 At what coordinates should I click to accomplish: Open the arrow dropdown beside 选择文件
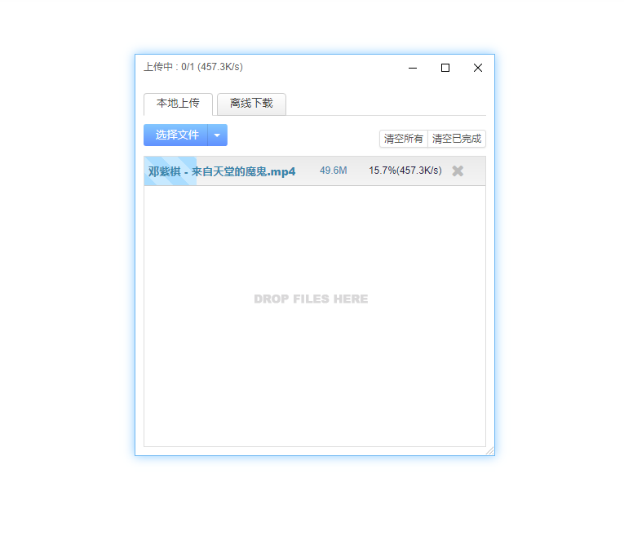pos(217,135)
